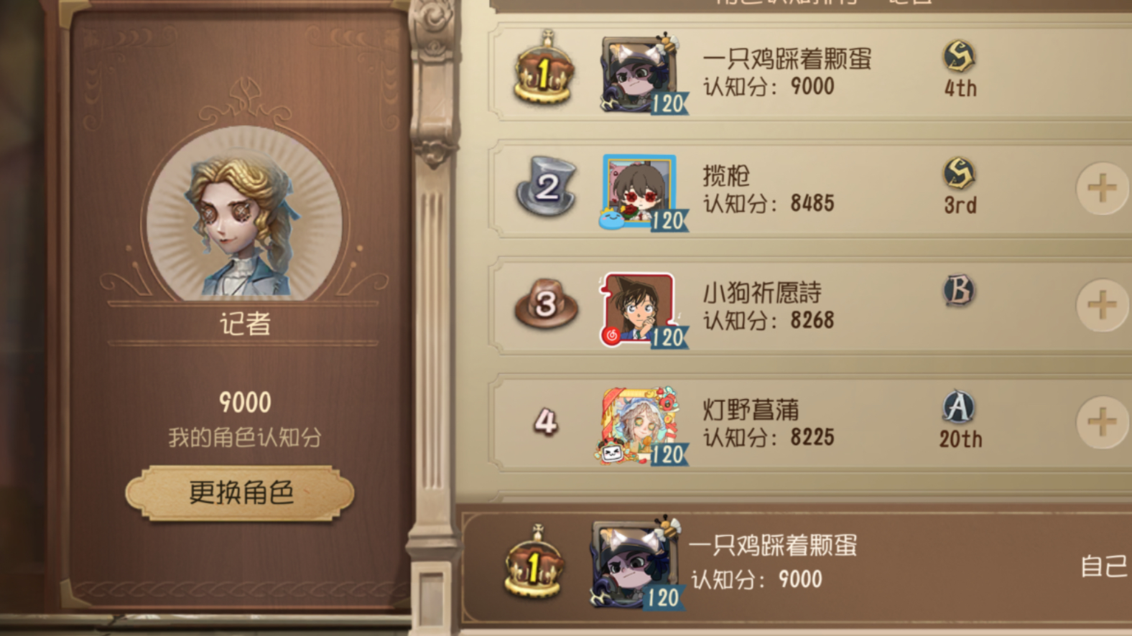Click the S tier badge labeled 4th
Viewport: 1132px width, 636px height.
click(960, 70)
